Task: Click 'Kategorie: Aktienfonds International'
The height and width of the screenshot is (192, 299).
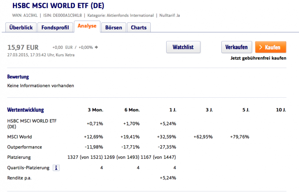Action: point(120,16)
